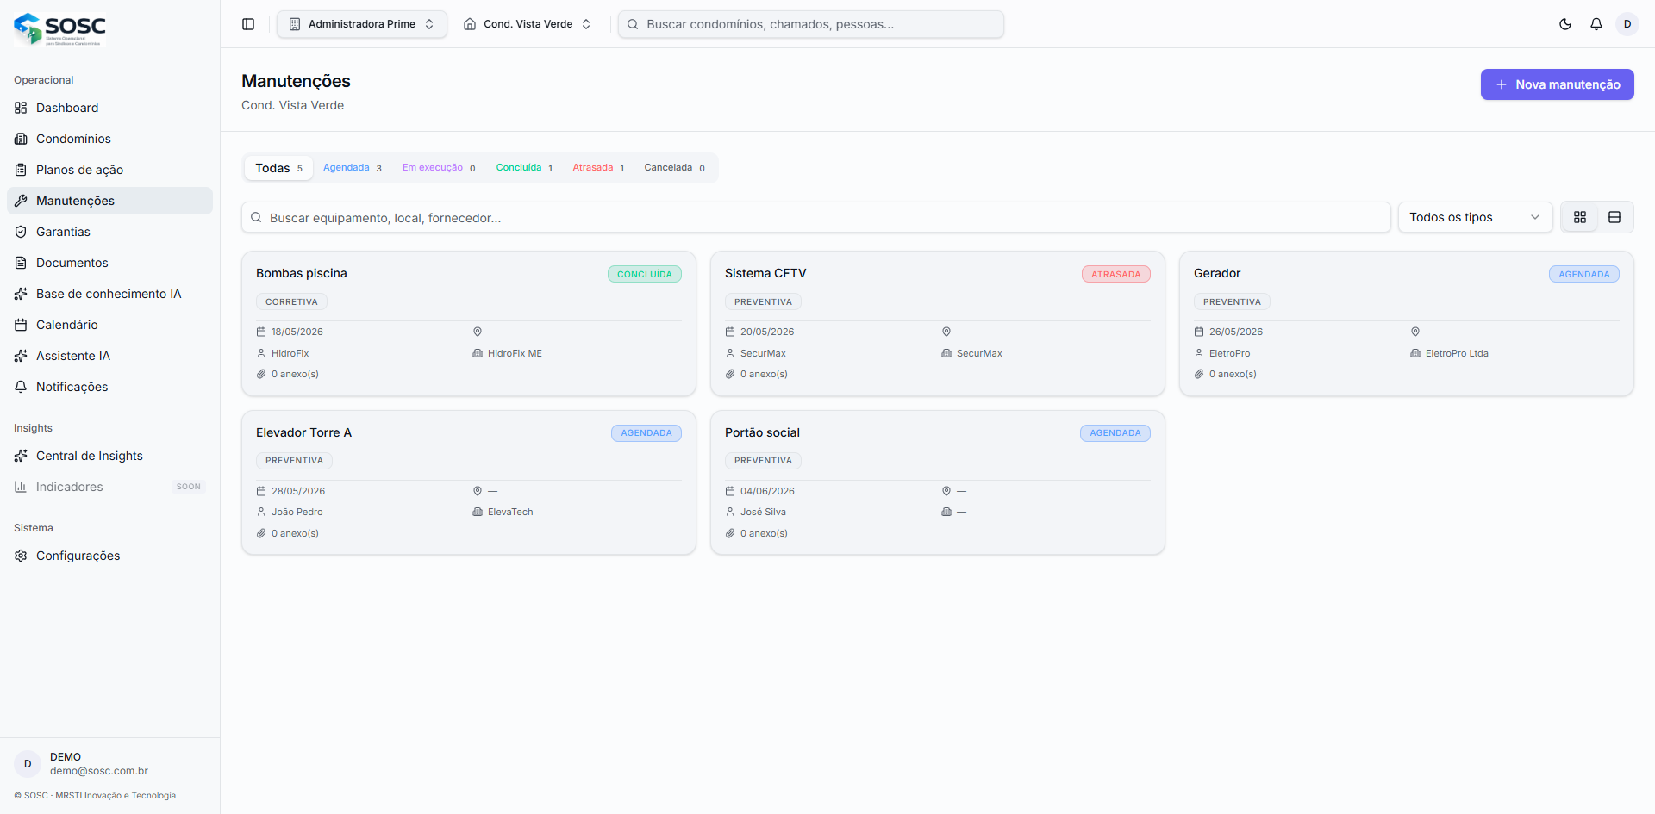The height and width of the screenshot is (814, 1655).
Task: Open DEMO user profile at sidebar bottom
Action: coord(109,764)
